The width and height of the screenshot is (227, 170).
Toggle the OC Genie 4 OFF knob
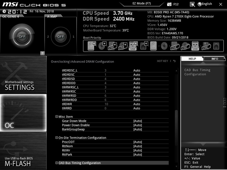point(22,37)
